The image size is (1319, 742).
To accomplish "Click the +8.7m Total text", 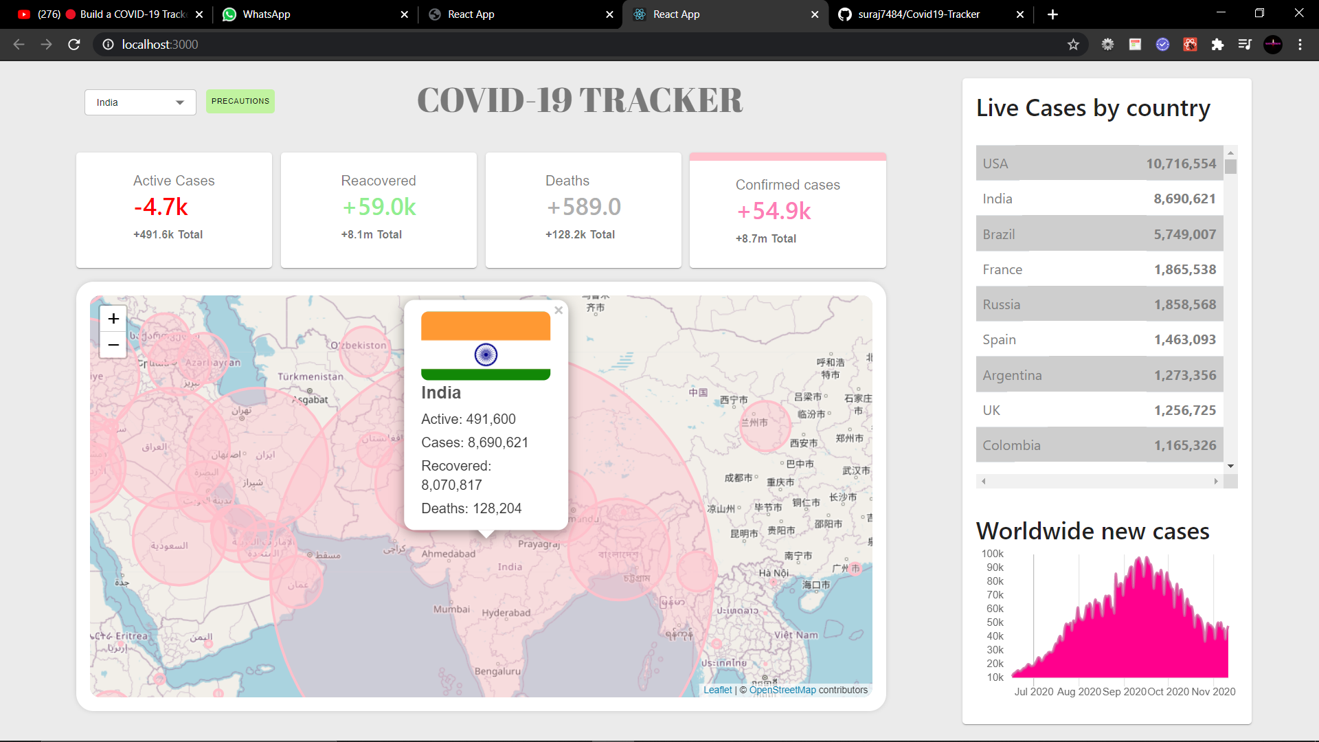I will [766, 238].
